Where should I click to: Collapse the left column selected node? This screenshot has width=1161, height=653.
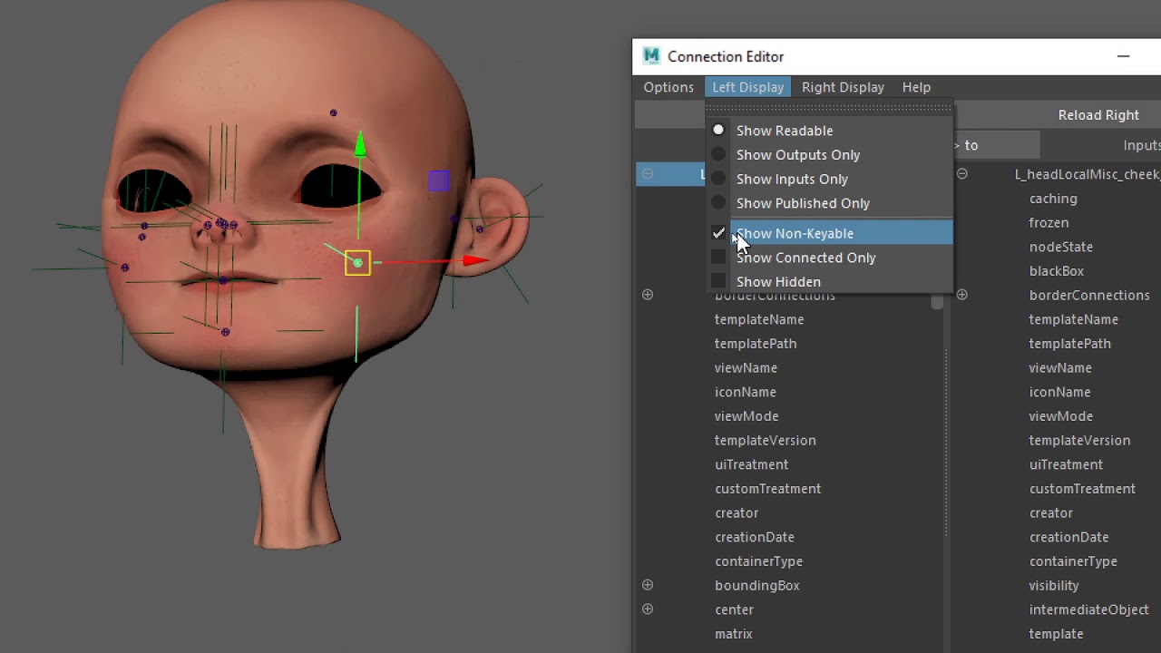[x=648, y=174]
